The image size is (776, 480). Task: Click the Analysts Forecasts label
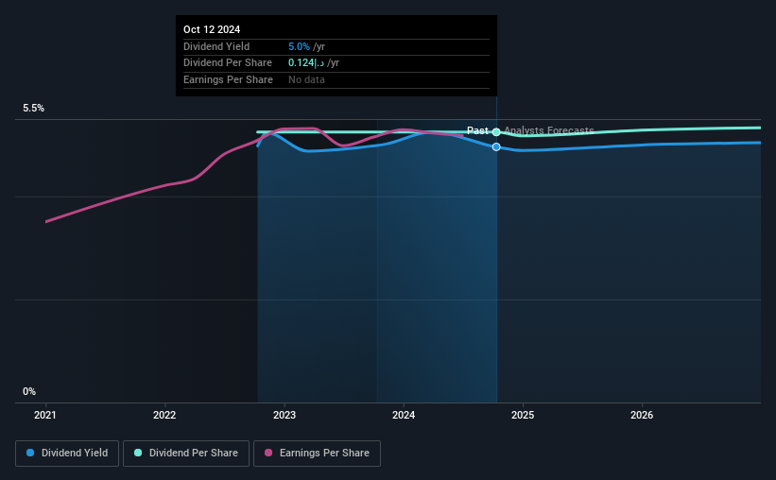[549, 130]
